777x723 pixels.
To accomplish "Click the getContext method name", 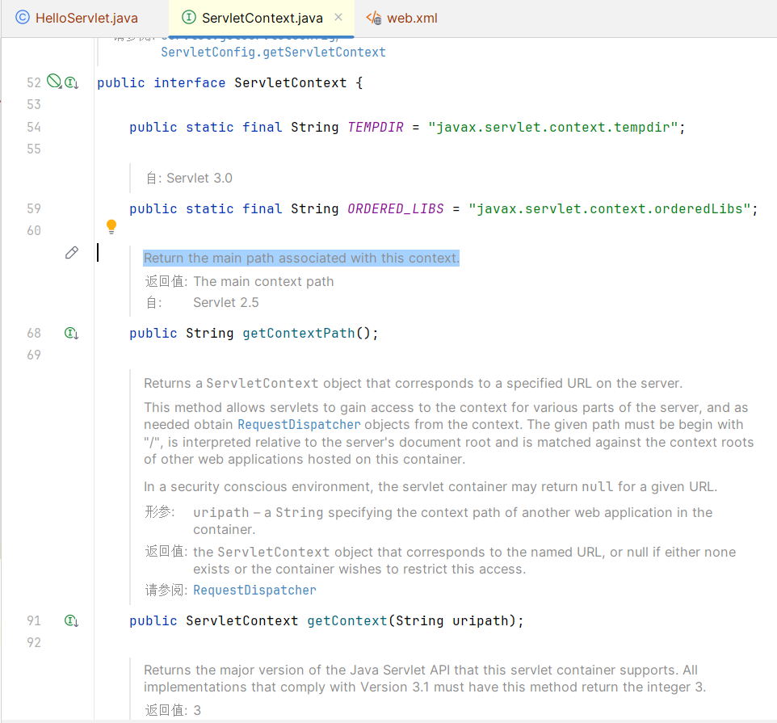I will tap(346, 620).
